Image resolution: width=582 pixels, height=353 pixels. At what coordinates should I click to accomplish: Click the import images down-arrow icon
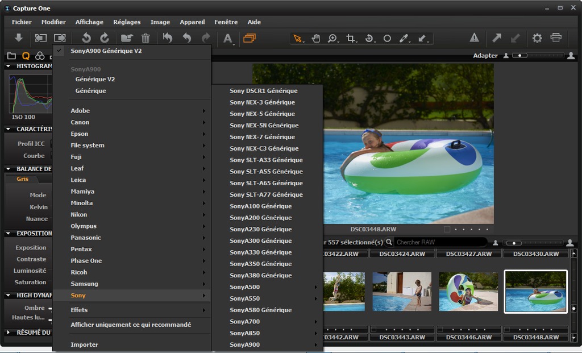point(18,38)
